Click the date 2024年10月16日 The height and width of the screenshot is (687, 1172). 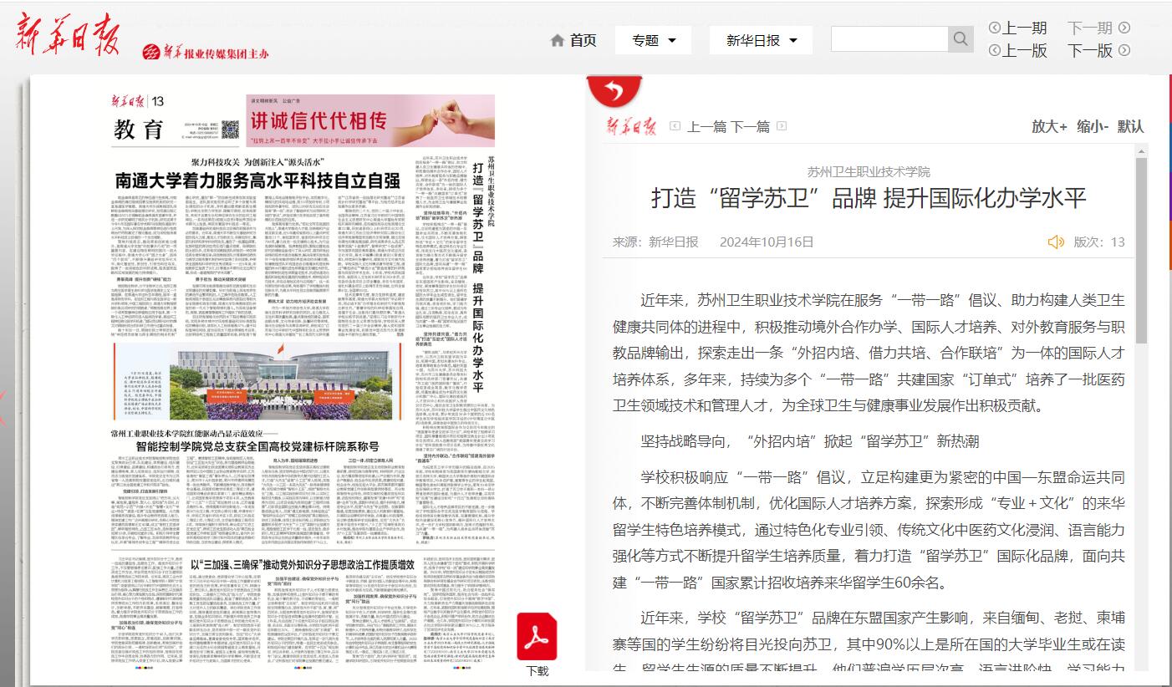click(x=767, y=242)
